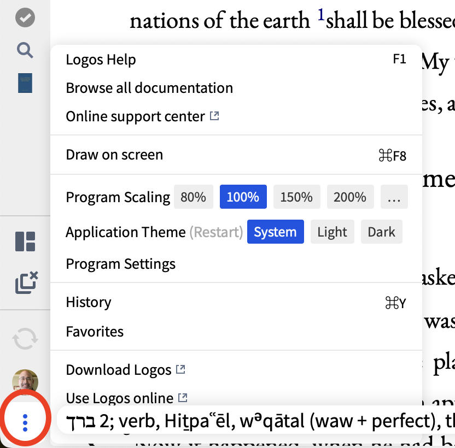Screen dimensions: 455x448
Task: Open Logos Help menu item
Action: point(236,60)
